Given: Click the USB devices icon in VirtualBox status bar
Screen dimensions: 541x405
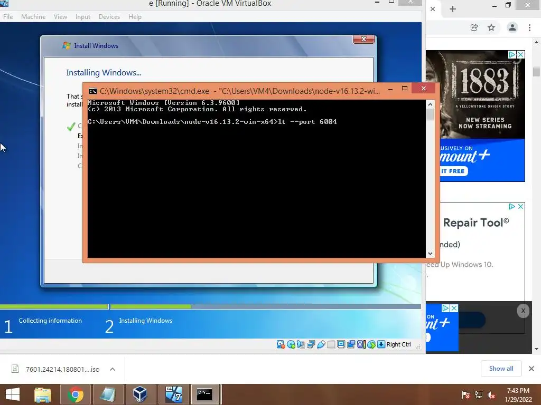Looking at the screenshot, I should pyautogui.click(x=321, y=344).
